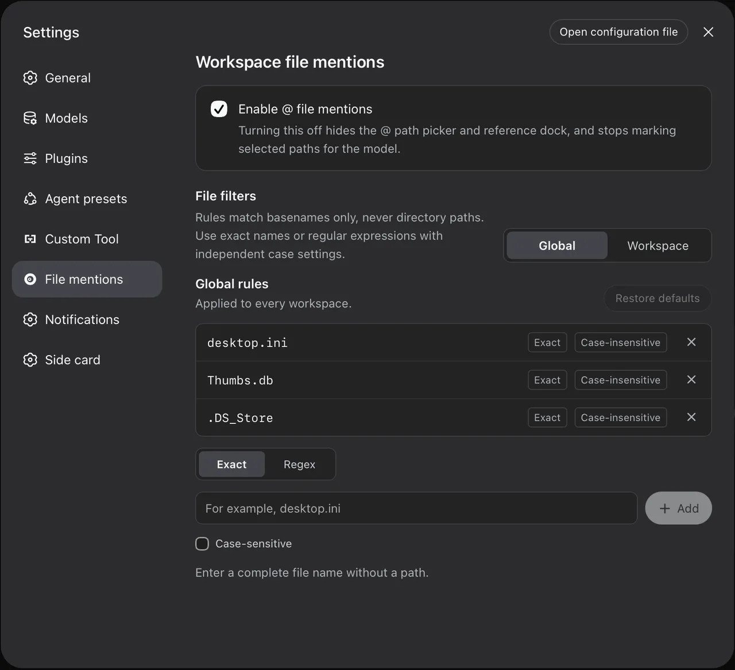
Task: Click the Case-sensitive label text
Action: click(x=253, y=544)
